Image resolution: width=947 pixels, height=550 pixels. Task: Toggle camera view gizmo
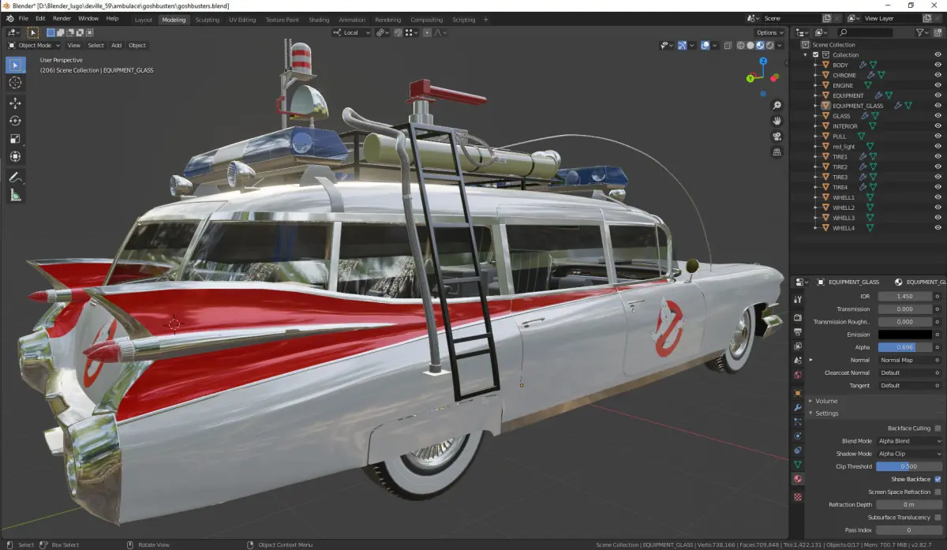point(777,137)
